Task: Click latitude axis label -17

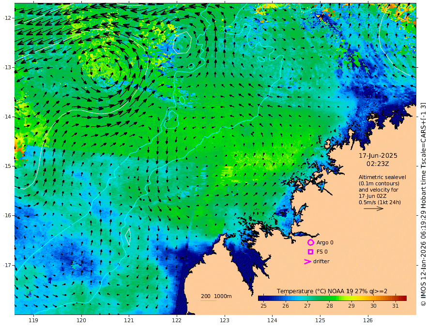Action: [x=7, y=265]
